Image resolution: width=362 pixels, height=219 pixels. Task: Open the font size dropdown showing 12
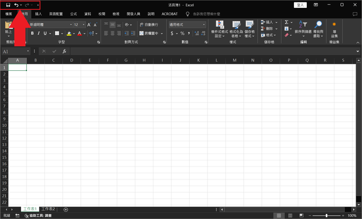(84, 24)
